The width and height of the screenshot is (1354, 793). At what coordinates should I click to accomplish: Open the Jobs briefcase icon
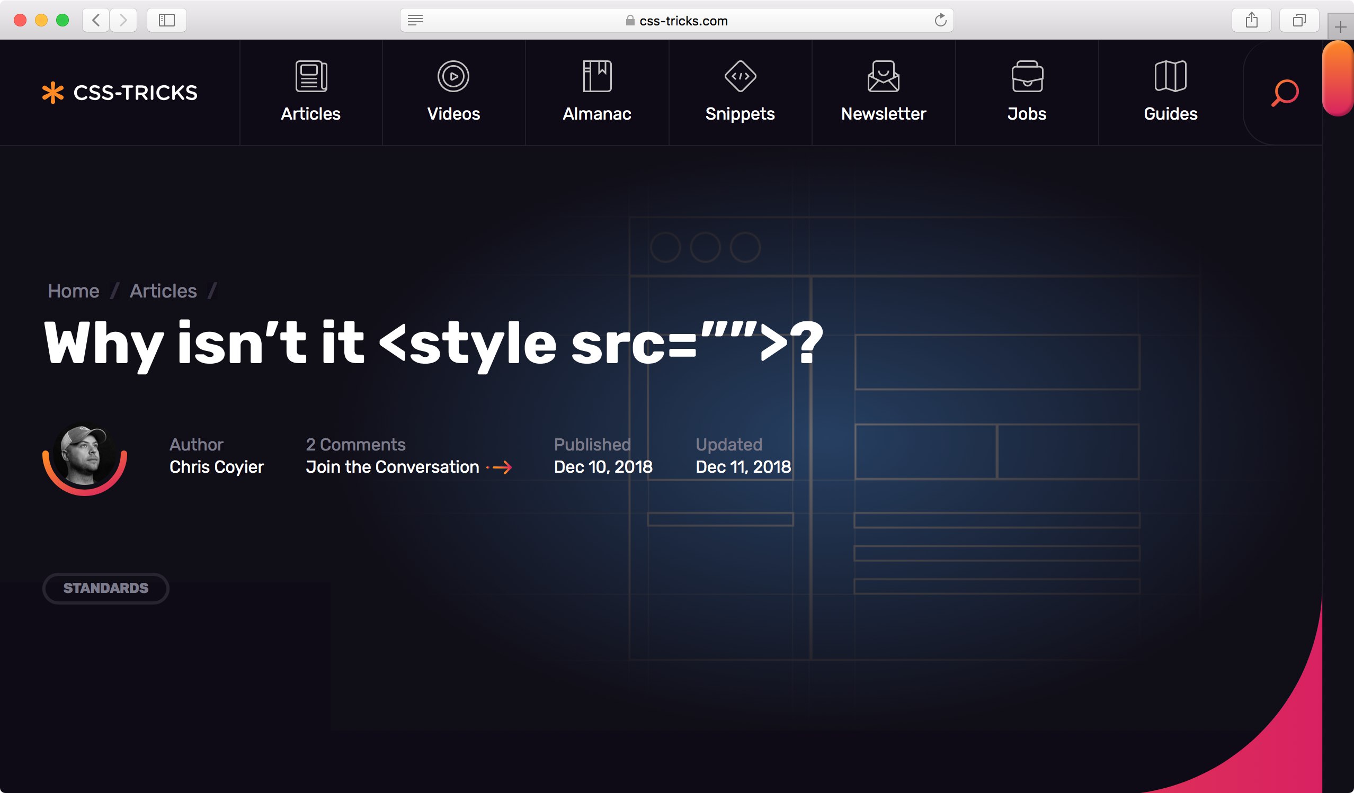pyautogui.click(x=1027, y=76)
